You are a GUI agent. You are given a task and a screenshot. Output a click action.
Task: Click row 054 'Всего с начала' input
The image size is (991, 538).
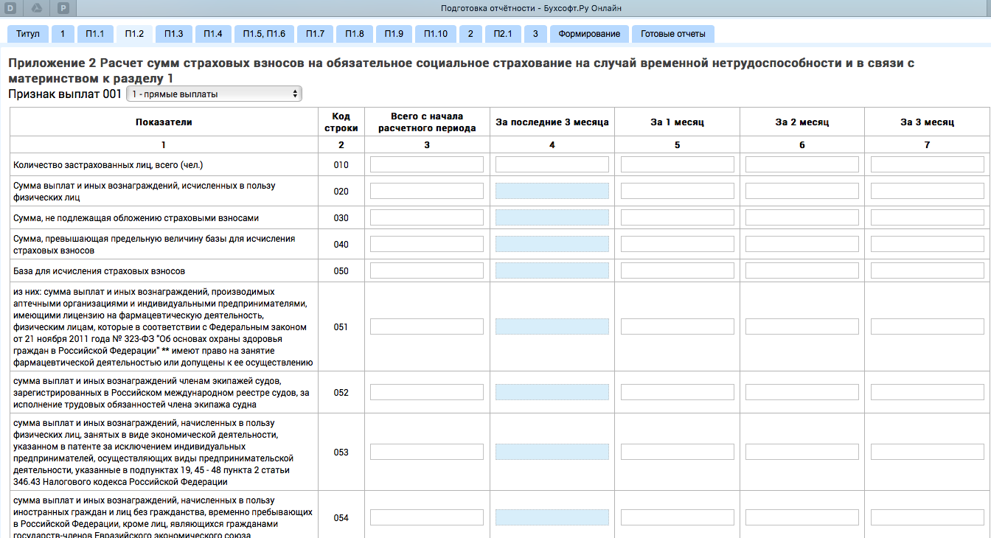(x=427, y=517)
